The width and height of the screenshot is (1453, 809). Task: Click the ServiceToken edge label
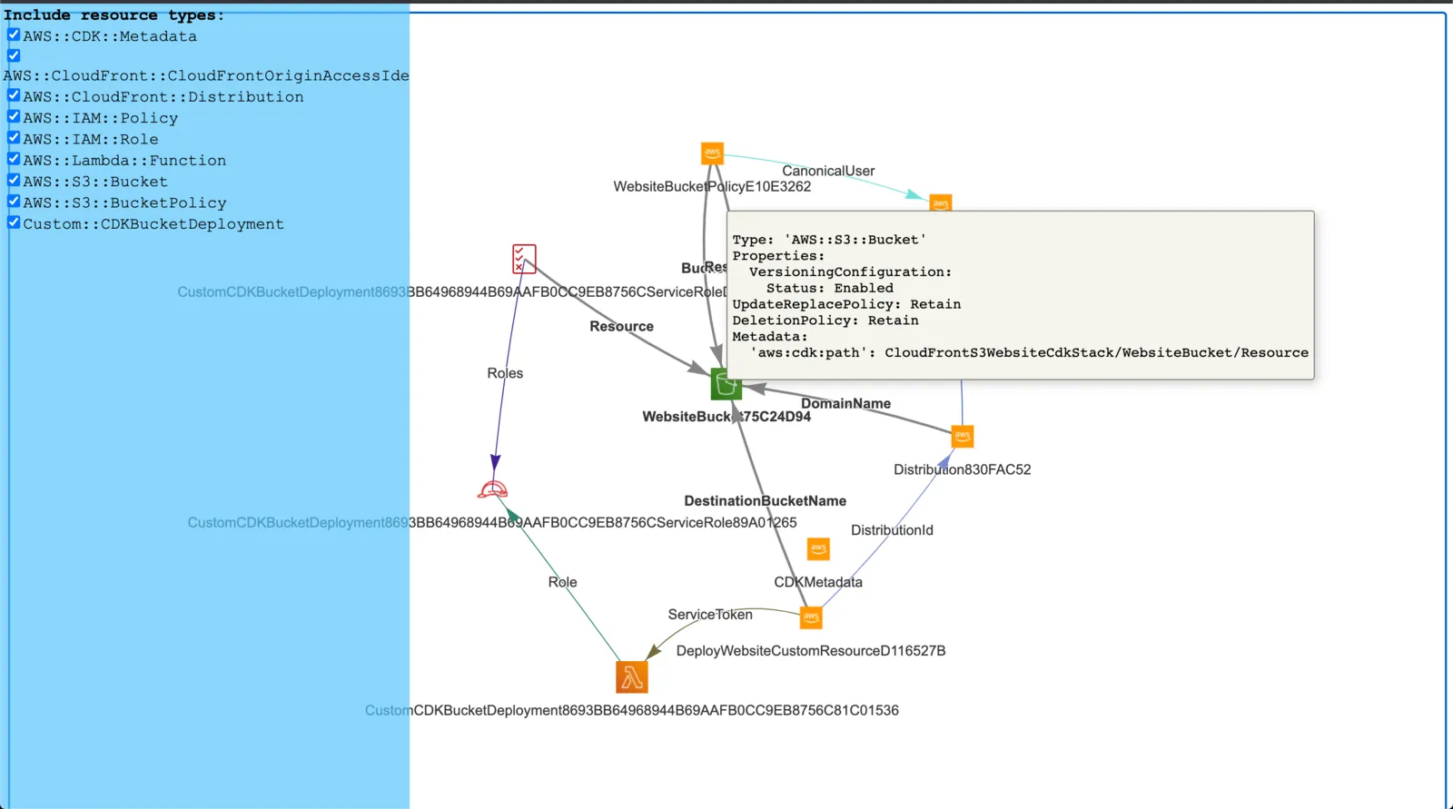(x=710, y=615)
